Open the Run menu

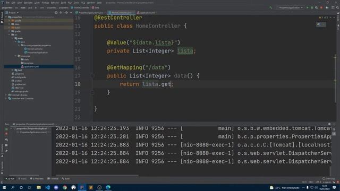point(70,3)
